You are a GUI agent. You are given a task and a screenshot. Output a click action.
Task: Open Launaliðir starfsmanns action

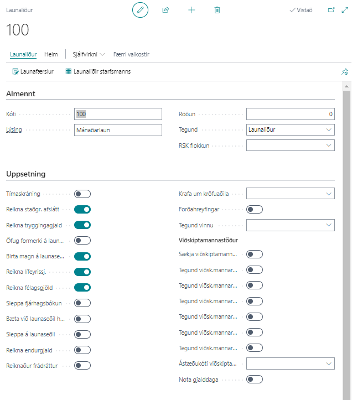coord(98,71)
